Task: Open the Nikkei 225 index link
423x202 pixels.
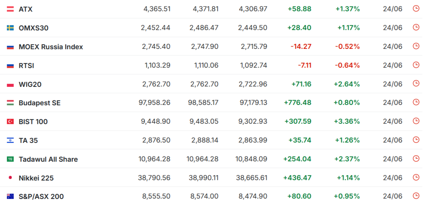Action: [x=36, y=178]
